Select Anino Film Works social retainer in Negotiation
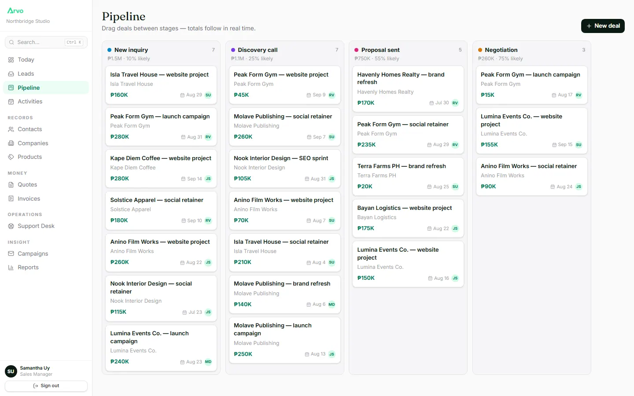Screen dimensions: 634x396 pyautogui.click(x=531, y=176)
